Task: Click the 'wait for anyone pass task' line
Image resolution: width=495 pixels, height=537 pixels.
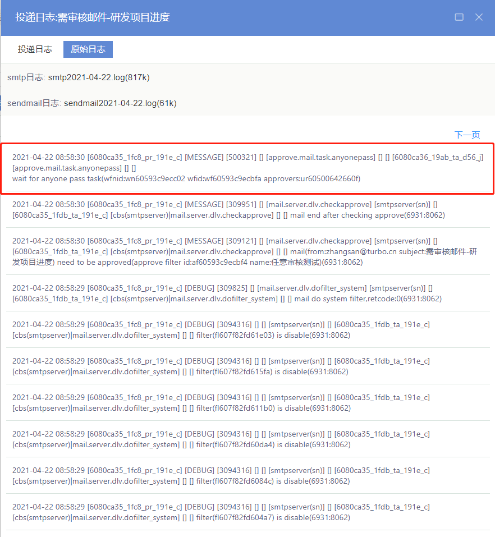Action: click(x=186, y=178)
